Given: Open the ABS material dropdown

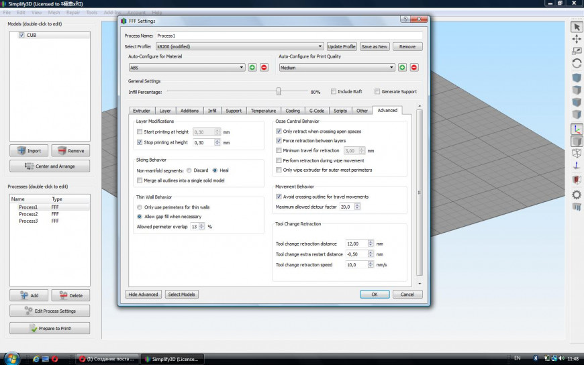Looking at the screenshot, I should [x=187, y=67].
